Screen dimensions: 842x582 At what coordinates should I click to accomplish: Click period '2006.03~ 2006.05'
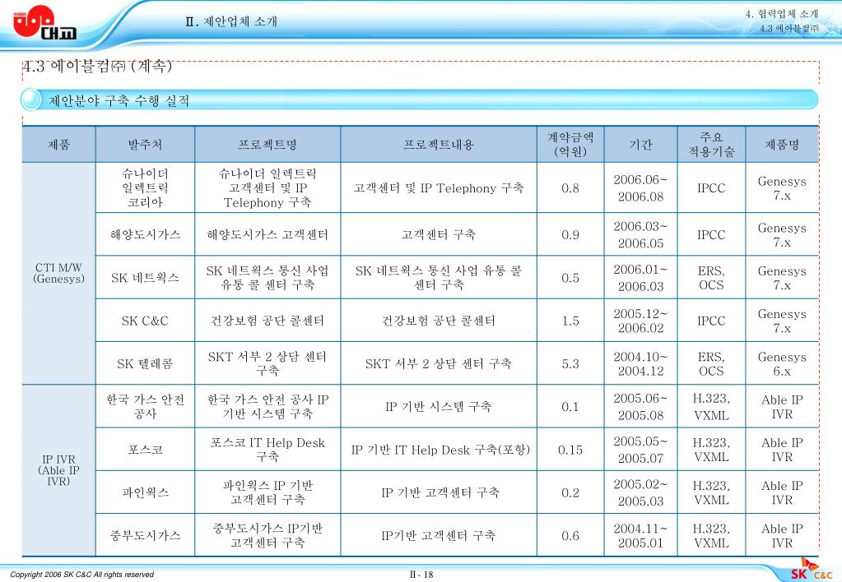click(640, 234)
